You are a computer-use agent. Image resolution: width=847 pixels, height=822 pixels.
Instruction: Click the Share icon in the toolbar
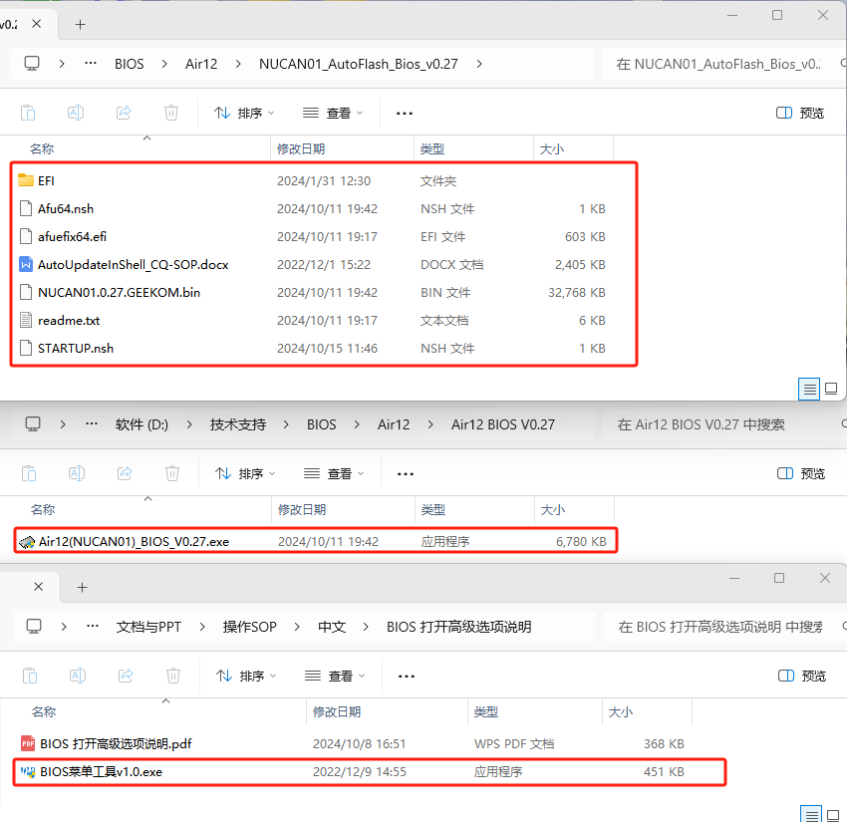[123, 112]
